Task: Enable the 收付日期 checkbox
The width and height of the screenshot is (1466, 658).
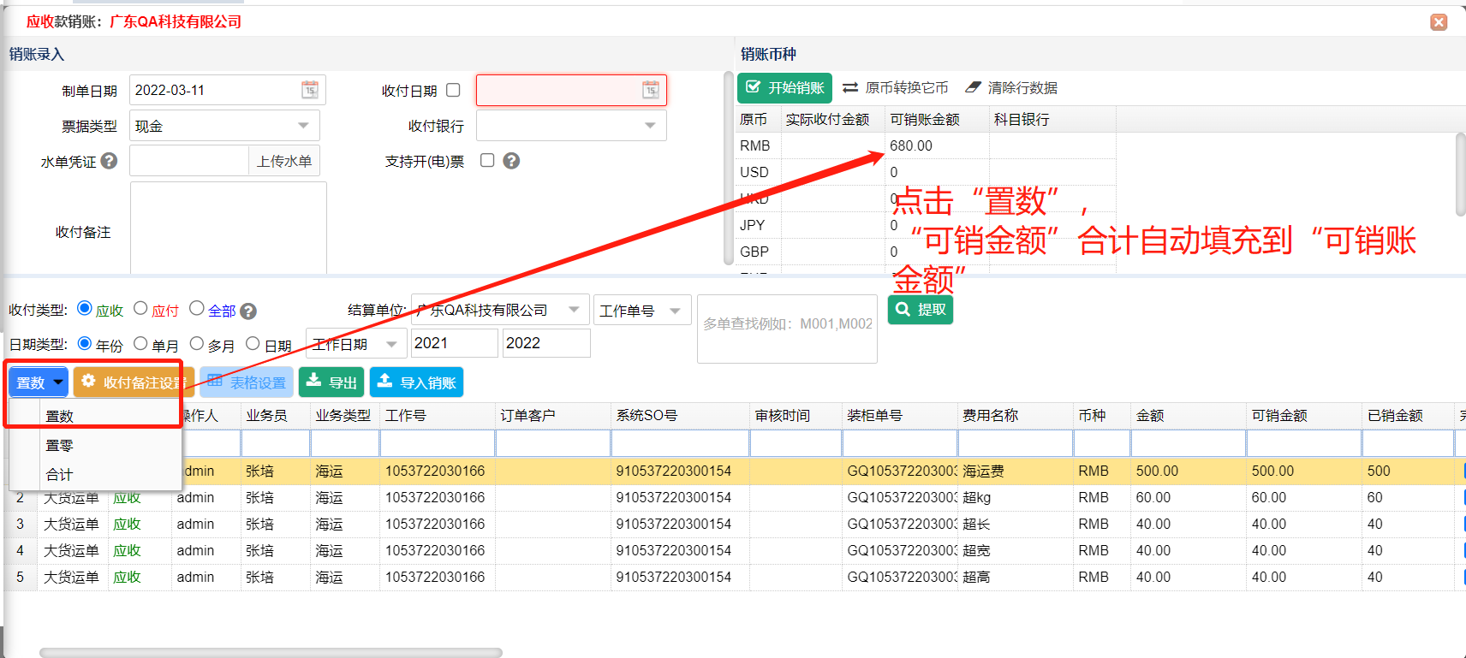Action: click(454, 90)
